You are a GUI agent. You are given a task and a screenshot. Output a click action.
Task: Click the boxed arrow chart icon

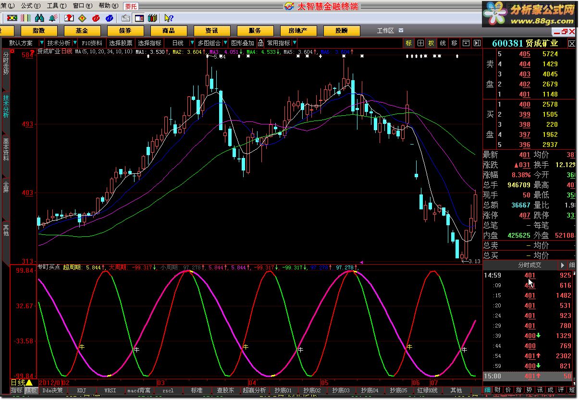click(466, 43)
